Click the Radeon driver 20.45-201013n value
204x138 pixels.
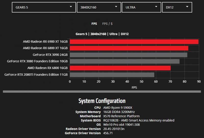(x=114, y=129)
